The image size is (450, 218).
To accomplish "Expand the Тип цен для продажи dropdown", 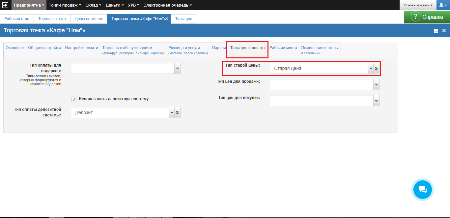I will [376, 84].
